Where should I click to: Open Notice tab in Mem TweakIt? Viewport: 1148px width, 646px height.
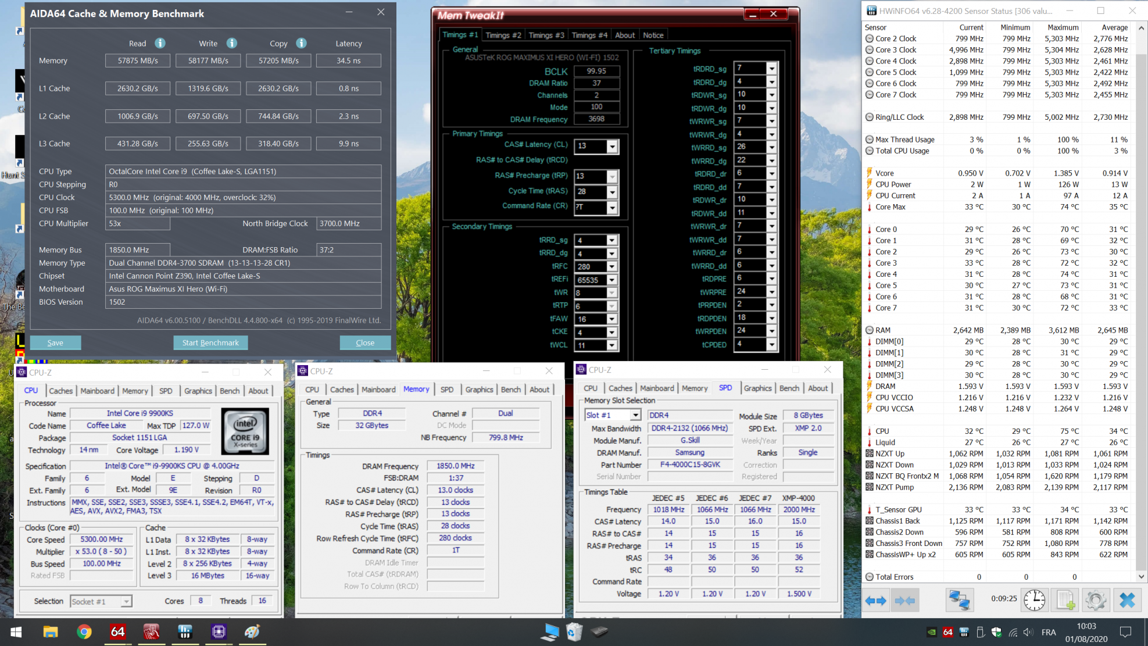[x=653, y=35]
